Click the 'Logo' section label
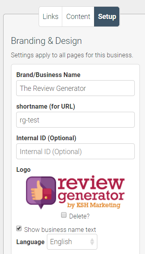Viewport: 145px width, 254px height. tap(23, 170)
